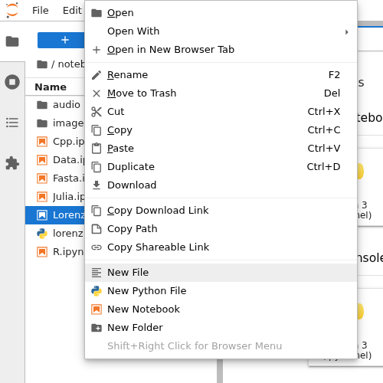Click the X icon beside Move to Trash
Screen dimensions: 383x383
97,93
